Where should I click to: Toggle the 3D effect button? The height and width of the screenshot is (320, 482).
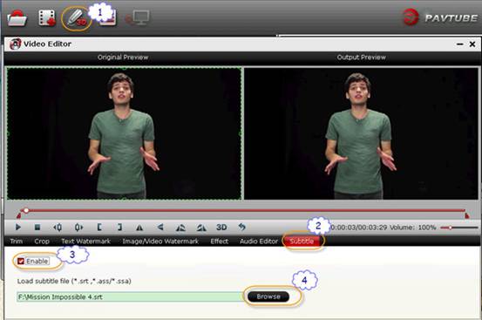[x=221, y=228]
